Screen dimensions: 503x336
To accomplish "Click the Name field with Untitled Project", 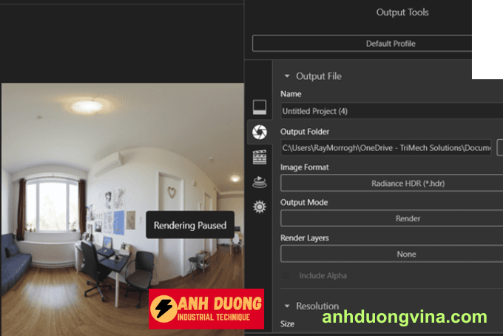I will pyautogui.click(x=391, y=112).
